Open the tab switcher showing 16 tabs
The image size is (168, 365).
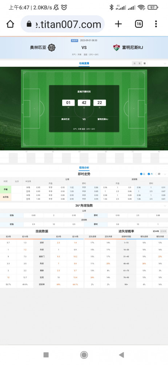tap(139, 24)
